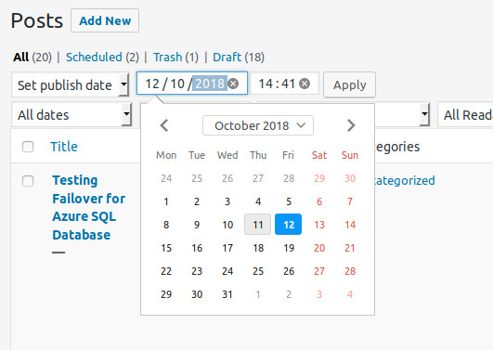Screen dimensions: 493x350
Task: Choose Saturday October 27 in calendar
Action: [x=319, y=271]
